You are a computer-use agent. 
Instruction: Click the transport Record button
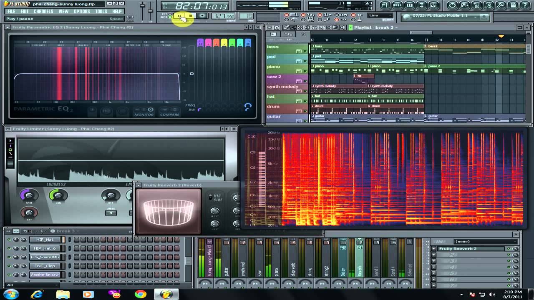point(202,16)
